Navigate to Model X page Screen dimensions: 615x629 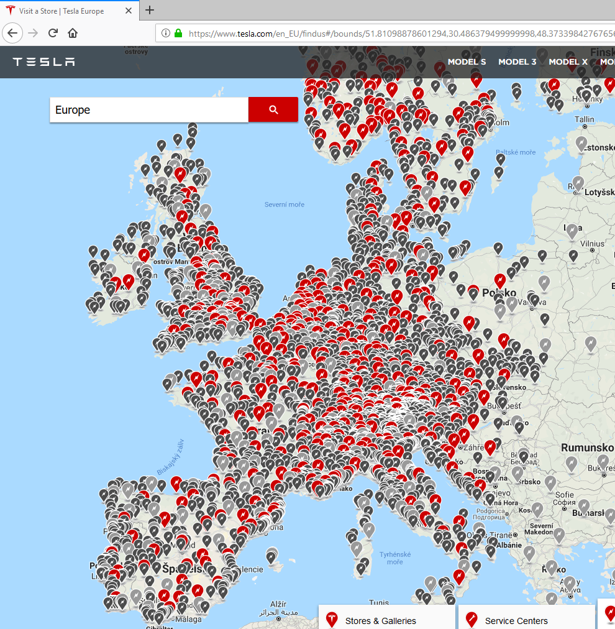(568, 62)
